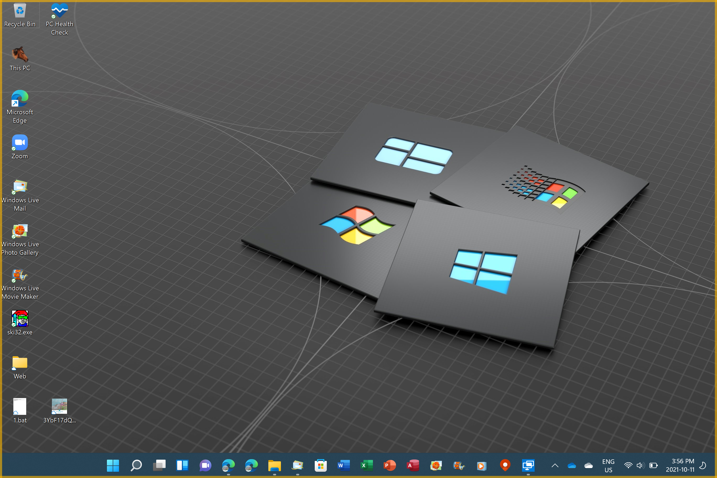
Task: Open Teams Chat on the taskbar
Action: point(205,465)
